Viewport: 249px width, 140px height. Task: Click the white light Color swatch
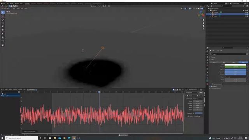coord(235,65)
